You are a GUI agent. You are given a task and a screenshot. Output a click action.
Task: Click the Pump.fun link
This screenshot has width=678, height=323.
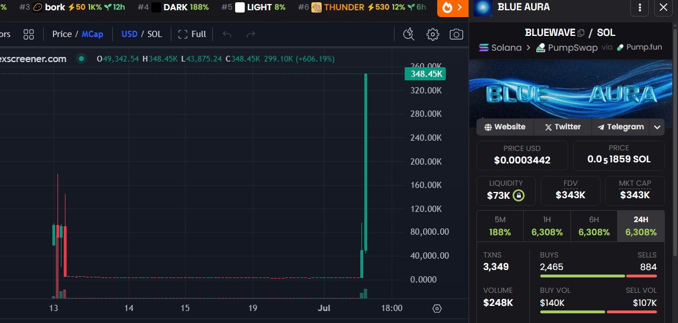639,47
